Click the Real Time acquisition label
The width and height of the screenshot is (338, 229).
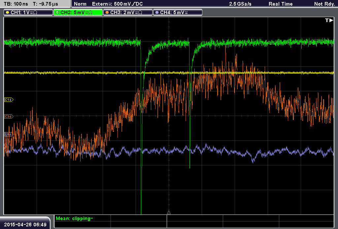click(281, 4)
